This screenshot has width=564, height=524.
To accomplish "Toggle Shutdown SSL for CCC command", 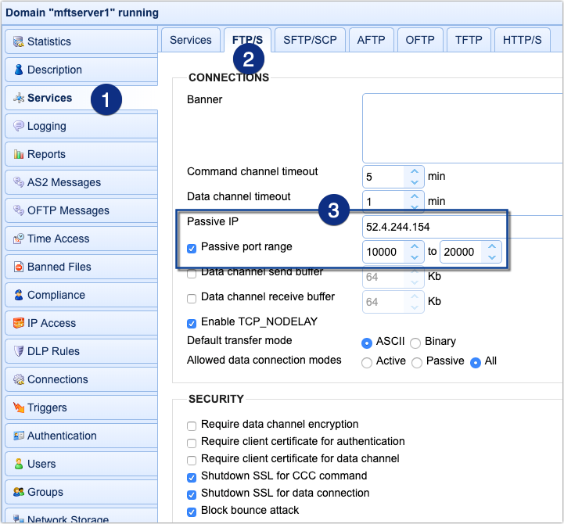I will click(192, 478).
